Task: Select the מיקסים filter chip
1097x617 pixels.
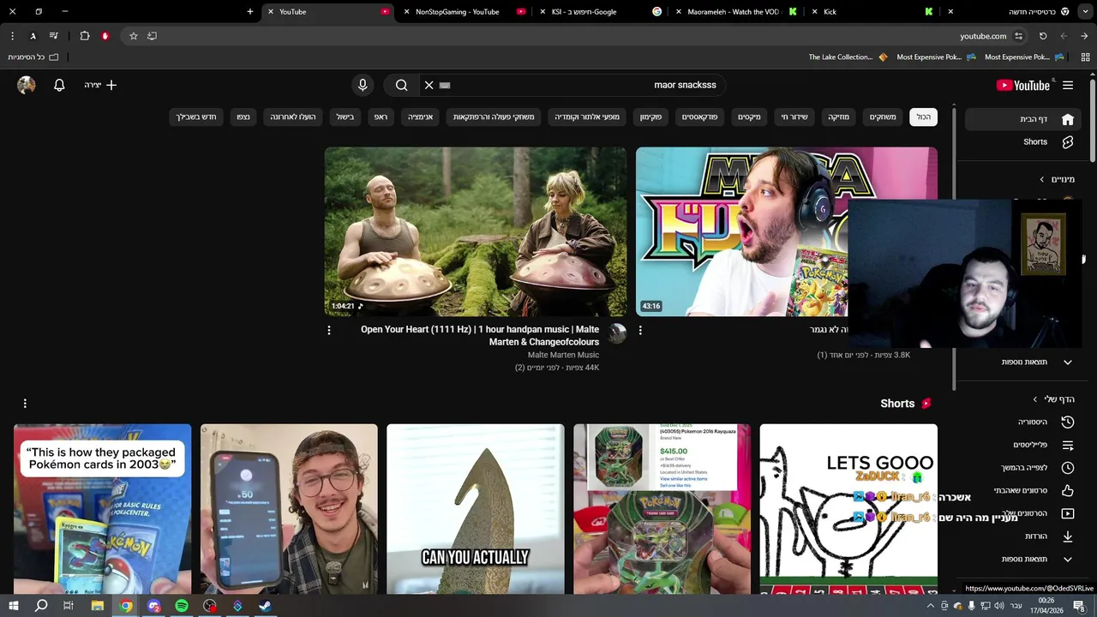Action: (749, 117)
